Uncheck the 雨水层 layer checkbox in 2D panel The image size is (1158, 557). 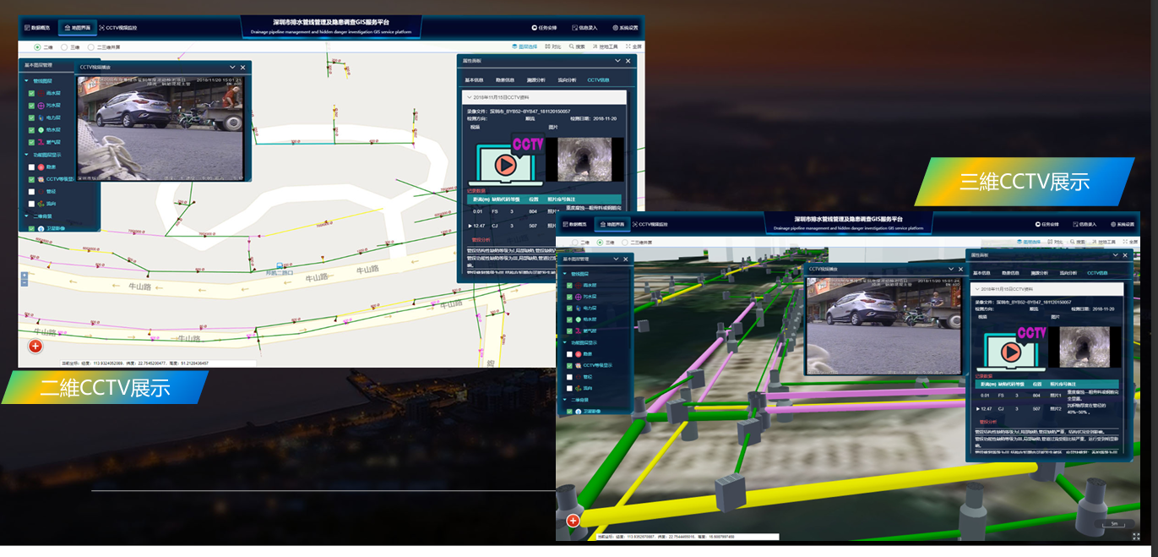pyautogui.click(x=31, y=93)
